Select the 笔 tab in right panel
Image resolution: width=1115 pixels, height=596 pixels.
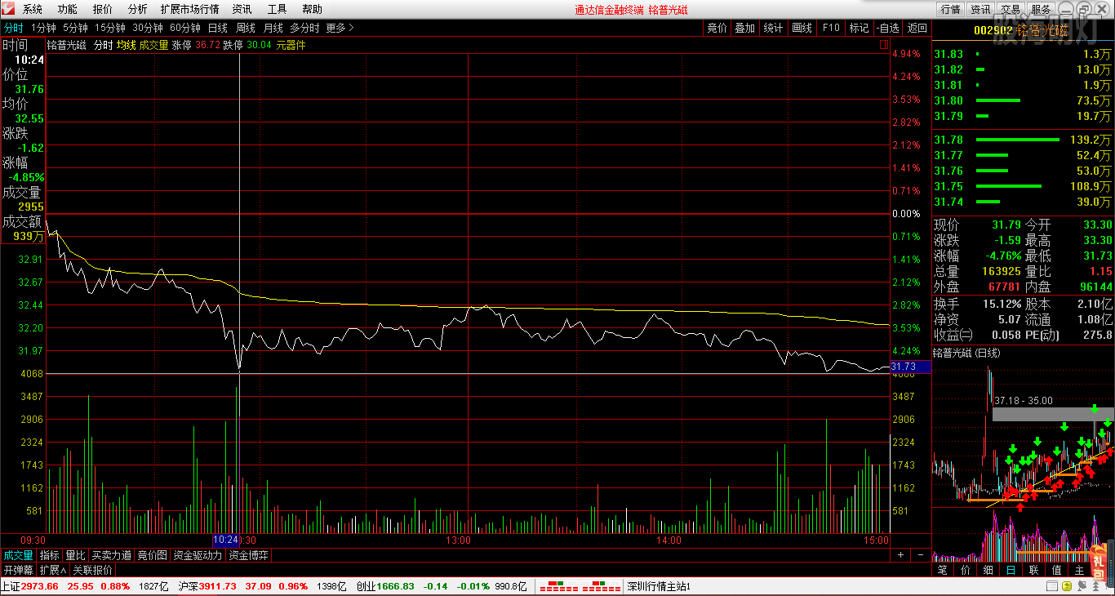943,570
